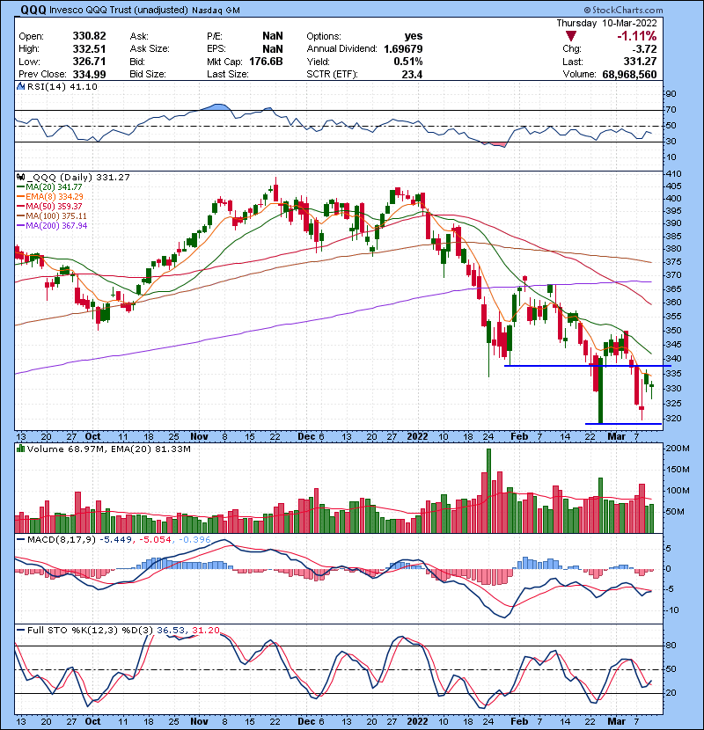Click the upper blue horizontal support line
Screen dimensions: 704x730
tap(588, 366)
